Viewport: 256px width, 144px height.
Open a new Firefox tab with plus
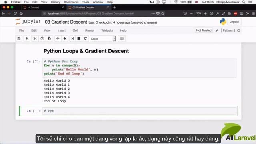pyautogui.click(x=114, y=7)
